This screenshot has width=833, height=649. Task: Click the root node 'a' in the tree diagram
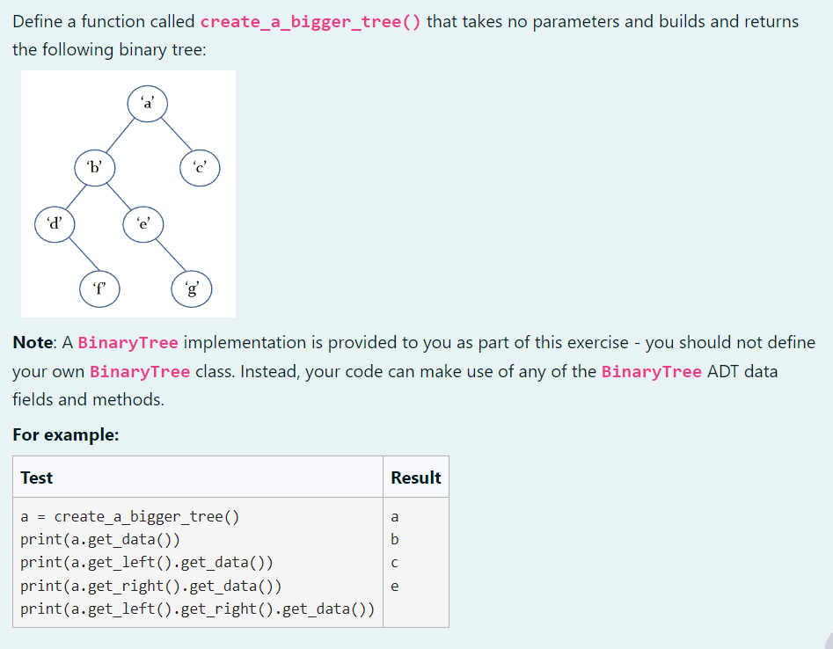147,103
